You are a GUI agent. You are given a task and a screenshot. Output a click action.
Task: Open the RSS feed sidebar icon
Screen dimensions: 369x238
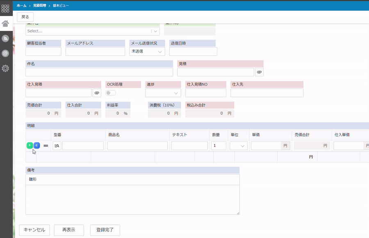5,38
